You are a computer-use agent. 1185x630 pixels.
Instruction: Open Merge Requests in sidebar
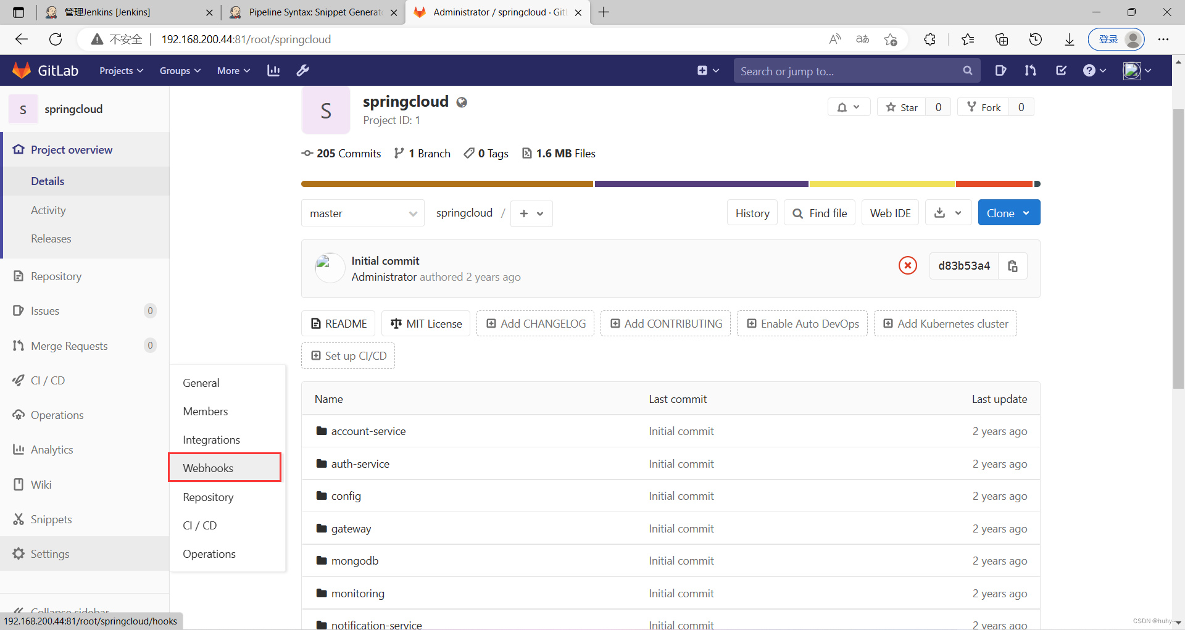69,346
